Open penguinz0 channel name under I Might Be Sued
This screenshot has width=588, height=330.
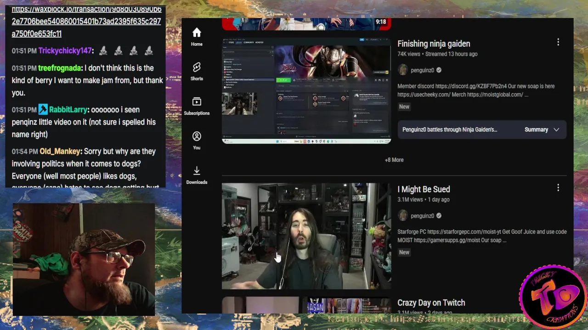[422, 215]
